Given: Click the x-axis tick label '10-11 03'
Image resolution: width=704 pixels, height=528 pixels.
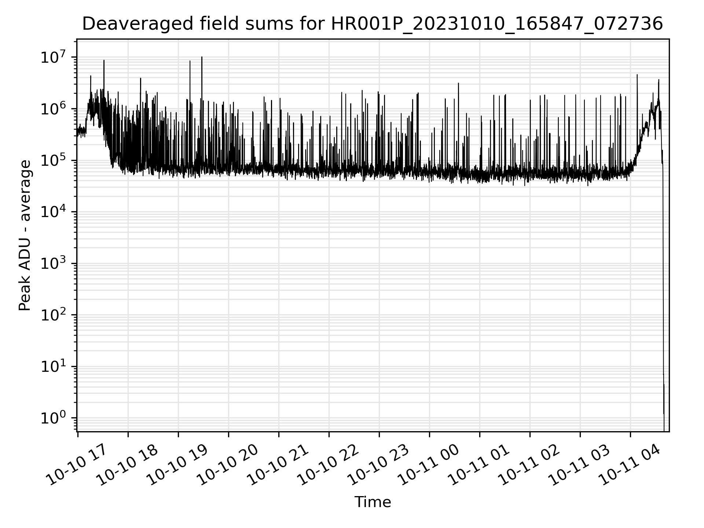Looking at the screenshot, I should point(580,464).
